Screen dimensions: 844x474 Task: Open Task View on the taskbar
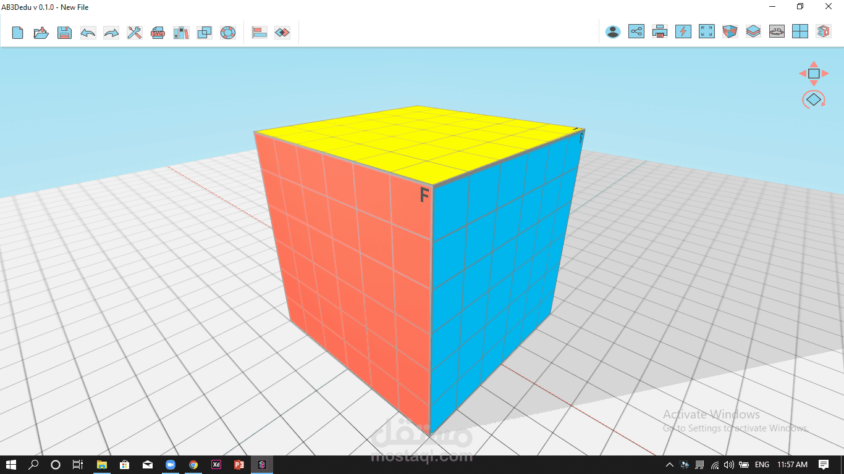78,465
